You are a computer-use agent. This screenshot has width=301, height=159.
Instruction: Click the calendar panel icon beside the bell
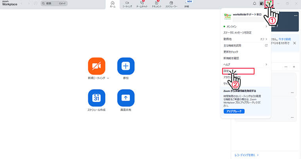coord(261,4)
